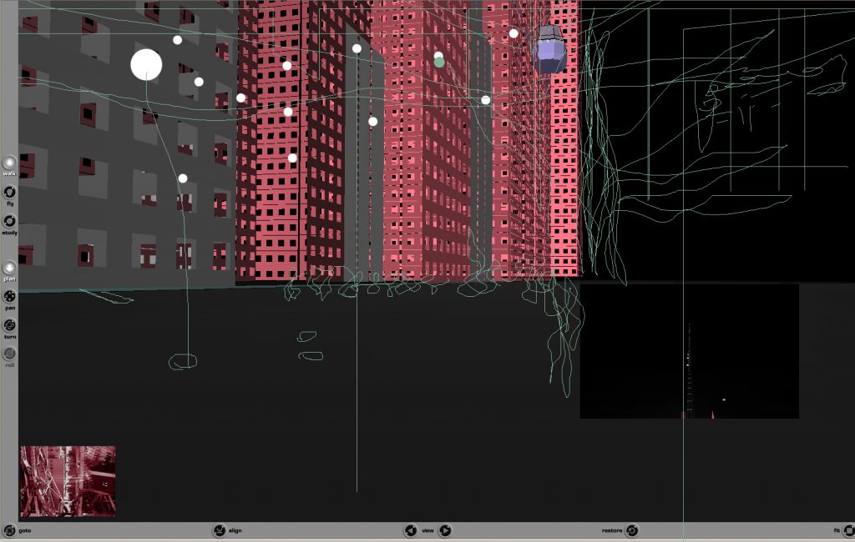Screen dimensions: 855x542
Task: Click the purple hexagonal floating object
Action: (x=549, y=50)
